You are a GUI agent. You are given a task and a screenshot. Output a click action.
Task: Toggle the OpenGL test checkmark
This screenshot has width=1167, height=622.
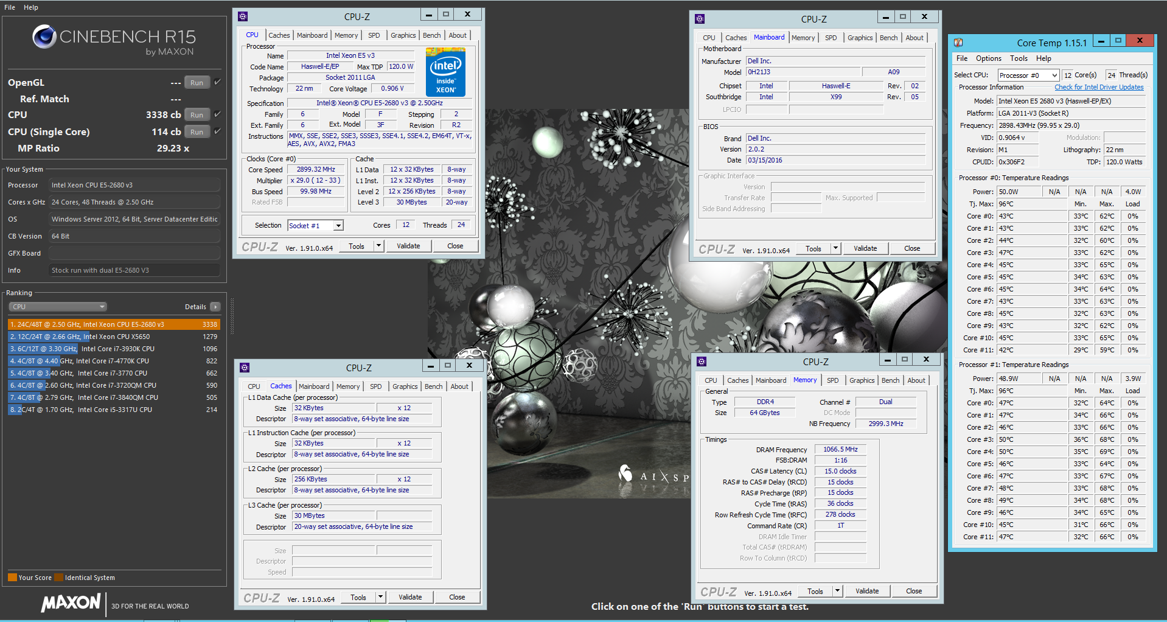(217, 82)
